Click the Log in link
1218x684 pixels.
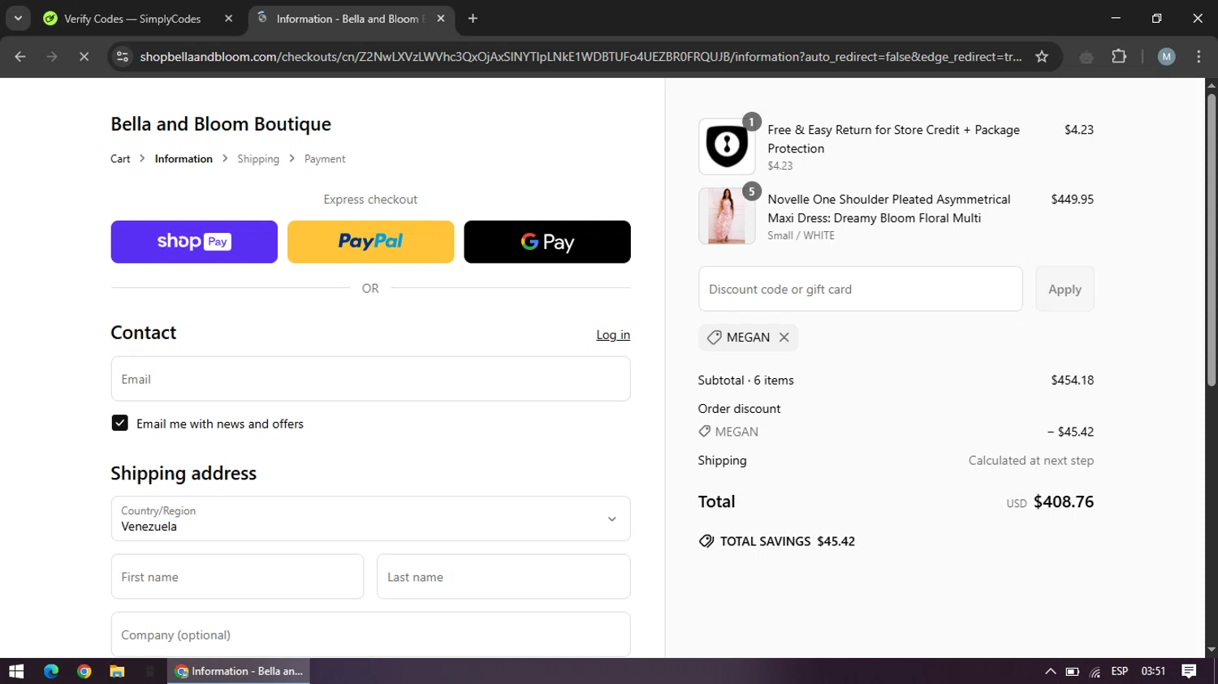tap(613, 335)
